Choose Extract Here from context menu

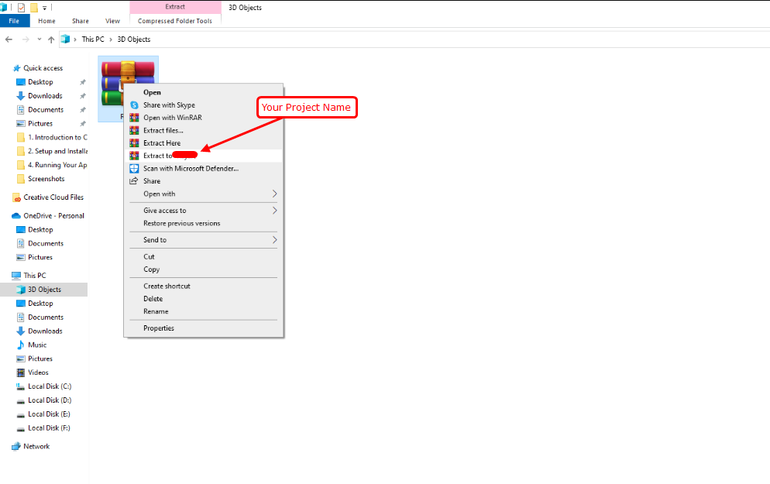[162, 143]
